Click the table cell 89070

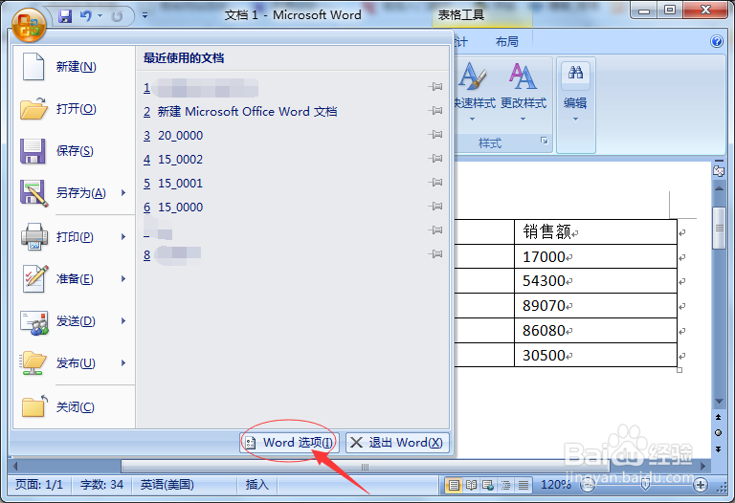595,306
